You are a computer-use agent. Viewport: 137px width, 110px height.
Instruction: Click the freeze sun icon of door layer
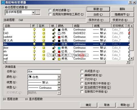point(44,48)
